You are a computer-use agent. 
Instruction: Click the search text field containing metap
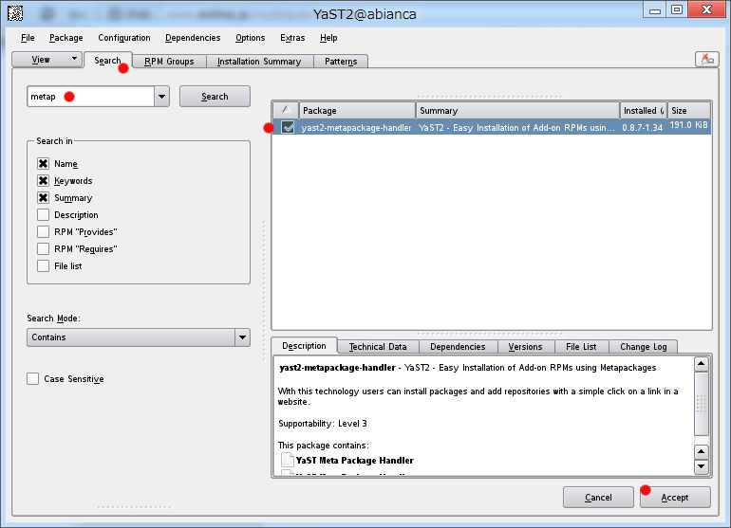[90, 97]
